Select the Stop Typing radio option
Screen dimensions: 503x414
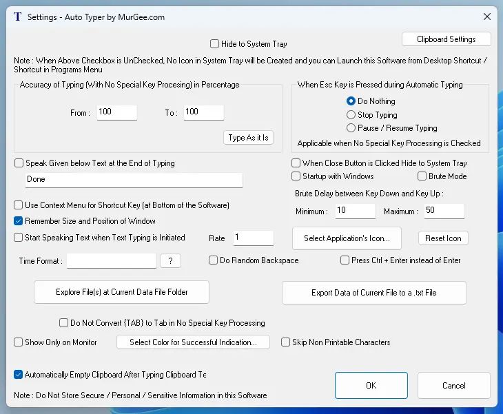click(351, 115)
